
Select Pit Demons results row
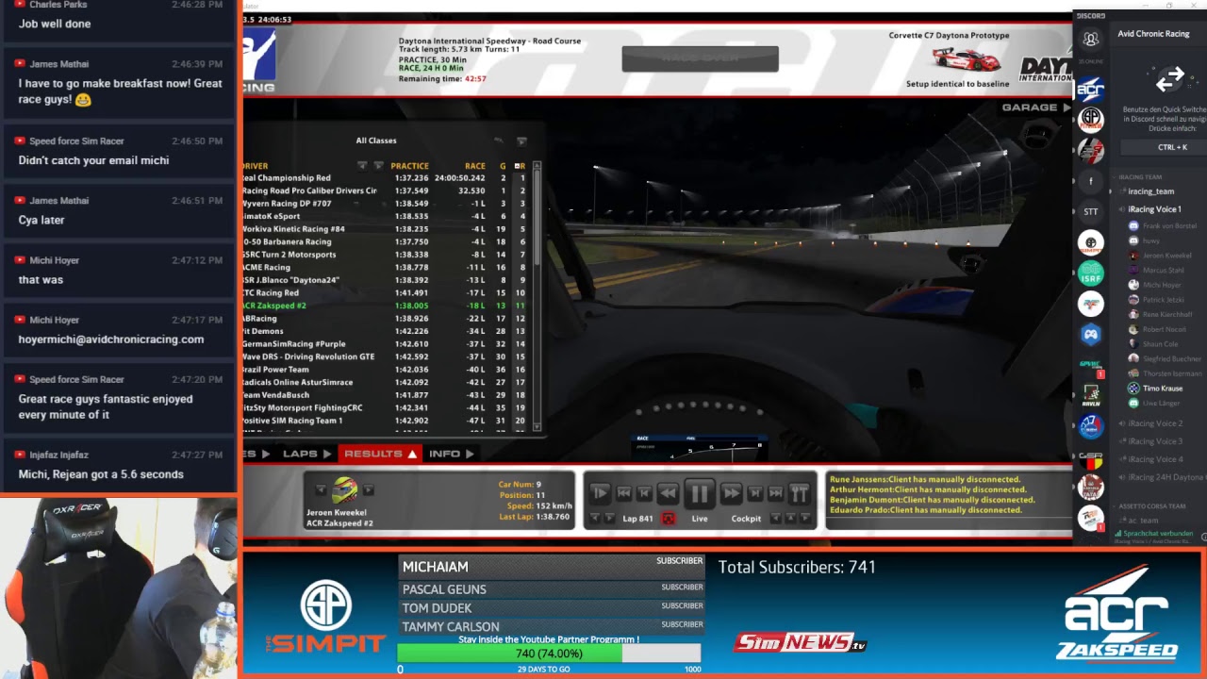pos(385,331)
